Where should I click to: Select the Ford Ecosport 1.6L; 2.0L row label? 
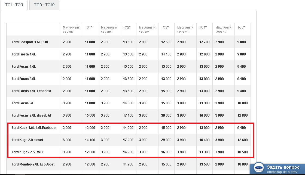[30, 42]
